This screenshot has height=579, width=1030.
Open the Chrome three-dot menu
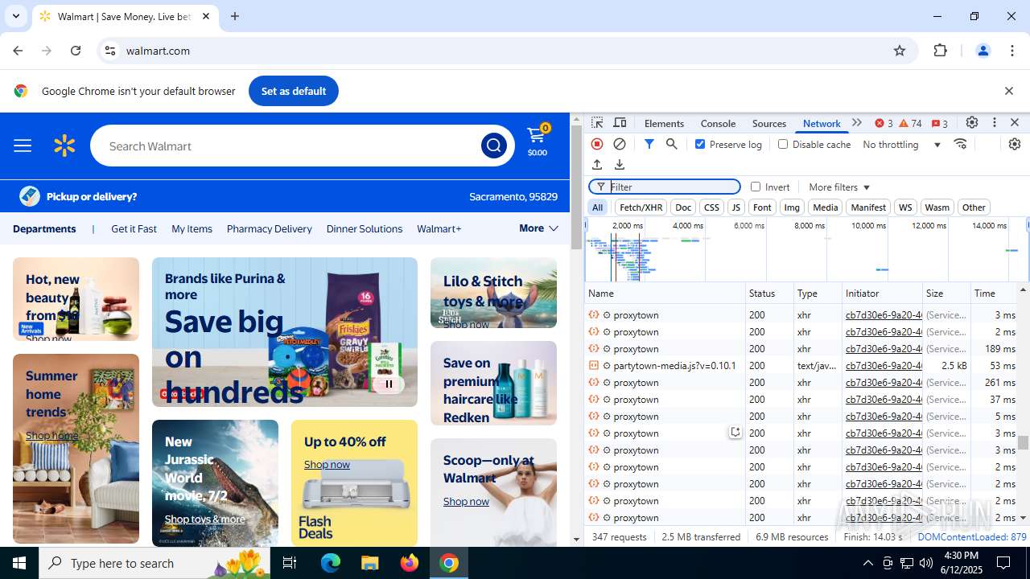coord(1012,51)
